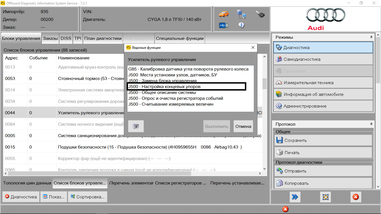Click the control unit list horizontal scrollbar
The width and height of the screenshot is (381, 214).
pyautogui.click(x=133, y=173)
